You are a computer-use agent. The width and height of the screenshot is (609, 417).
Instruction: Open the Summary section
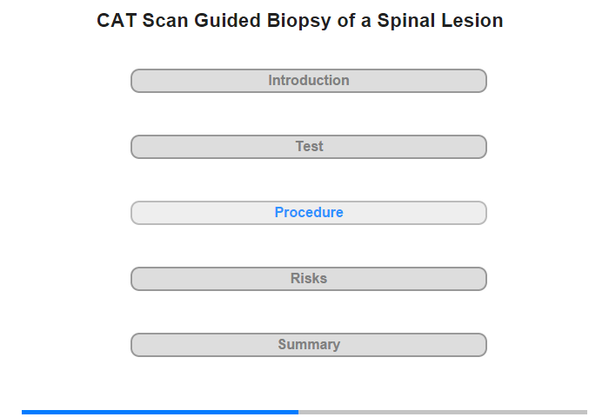[309, 345]
